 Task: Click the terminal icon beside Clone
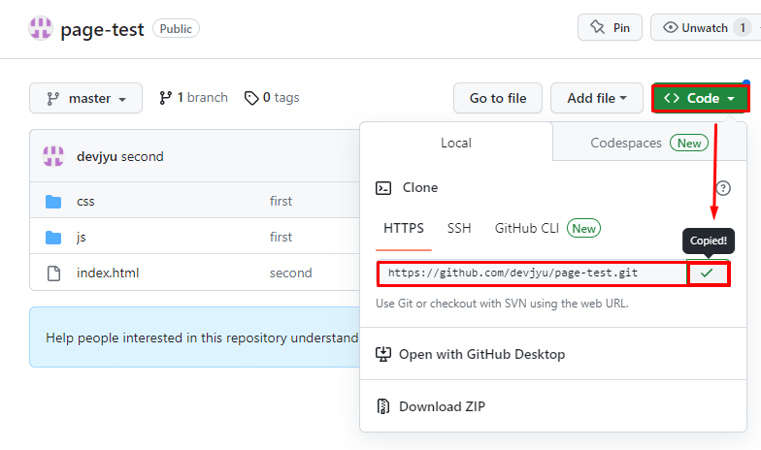383,188
